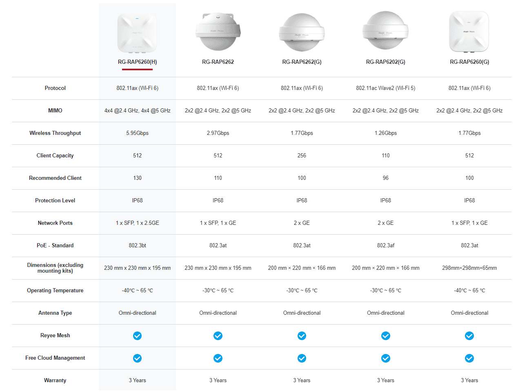Click the Antenna Type row label

pos(55,313)
